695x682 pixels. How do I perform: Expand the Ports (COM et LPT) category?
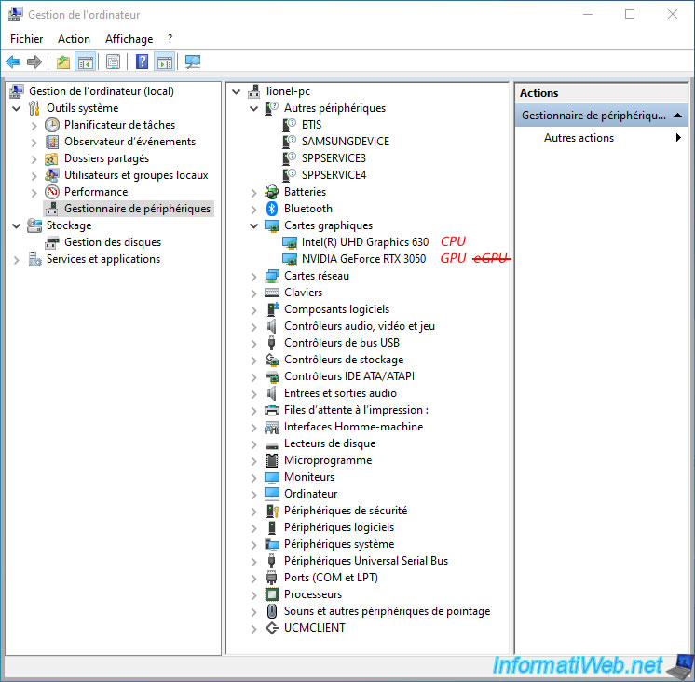[x=253, y=579]
